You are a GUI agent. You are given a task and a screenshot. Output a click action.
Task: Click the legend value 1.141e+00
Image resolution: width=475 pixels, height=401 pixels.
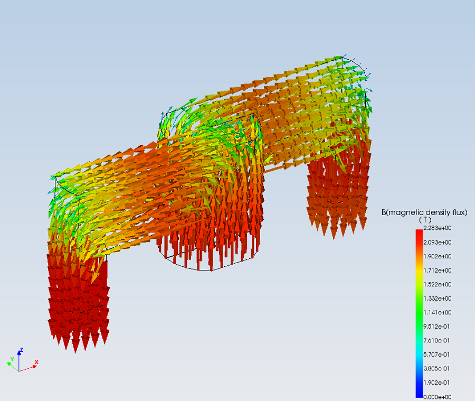pos(438,312)
